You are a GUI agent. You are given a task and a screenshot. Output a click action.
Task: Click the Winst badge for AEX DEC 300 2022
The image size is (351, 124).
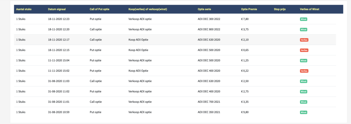point(303,19)
